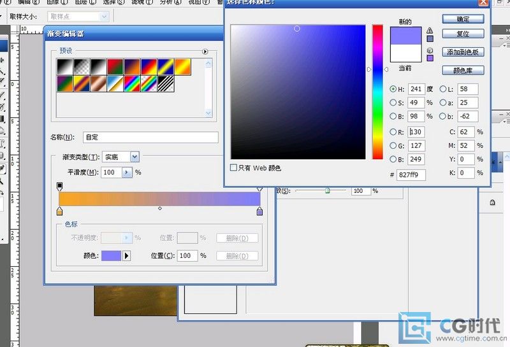
Task: Click the 位置(C) field showing 100
Action: [187, 256]
